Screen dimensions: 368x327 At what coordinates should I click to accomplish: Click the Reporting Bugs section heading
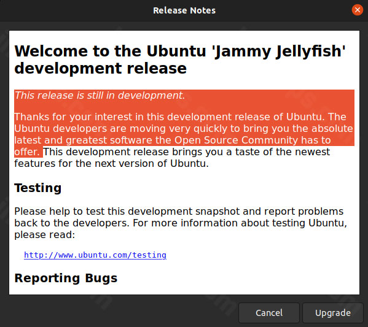click(x=66, y=279)
